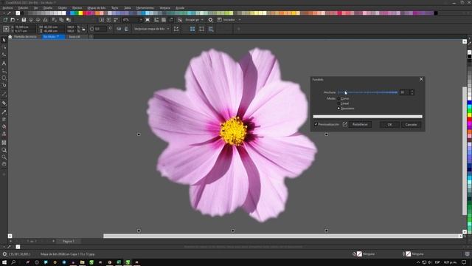This screenshot has width=472, height=266.
Task: Select the Interactive Fill bucket tool
Action: point(4,126)
